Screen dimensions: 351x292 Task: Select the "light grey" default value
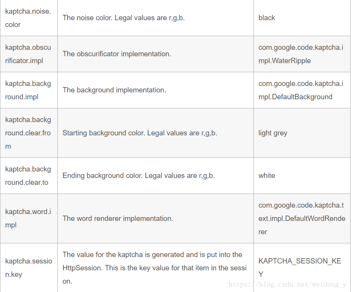tap(273, 133)
